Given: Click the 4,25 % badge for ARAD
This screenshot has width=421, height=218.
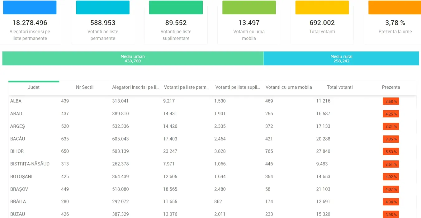Looking at the screenshot, I should [391, 114].
